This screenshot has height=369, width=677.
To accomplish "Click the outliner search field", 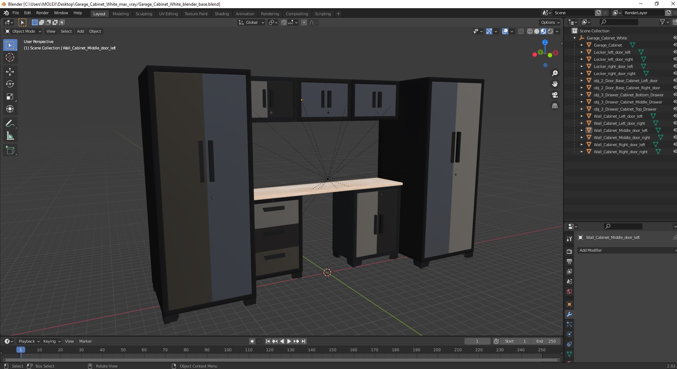I will 619,22.
